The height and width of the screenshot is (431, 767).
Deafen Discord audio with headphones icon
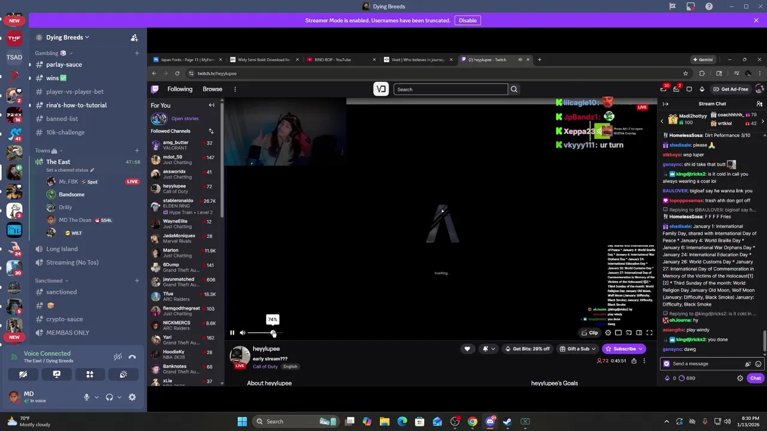(x=109, y=397)
